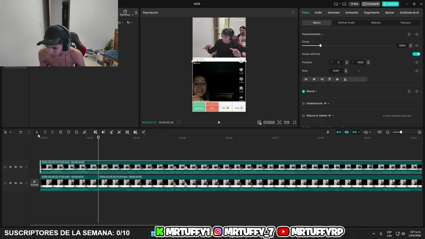Open the Ajustar tab
The image size is (425, 239).
tap(389, 13)
